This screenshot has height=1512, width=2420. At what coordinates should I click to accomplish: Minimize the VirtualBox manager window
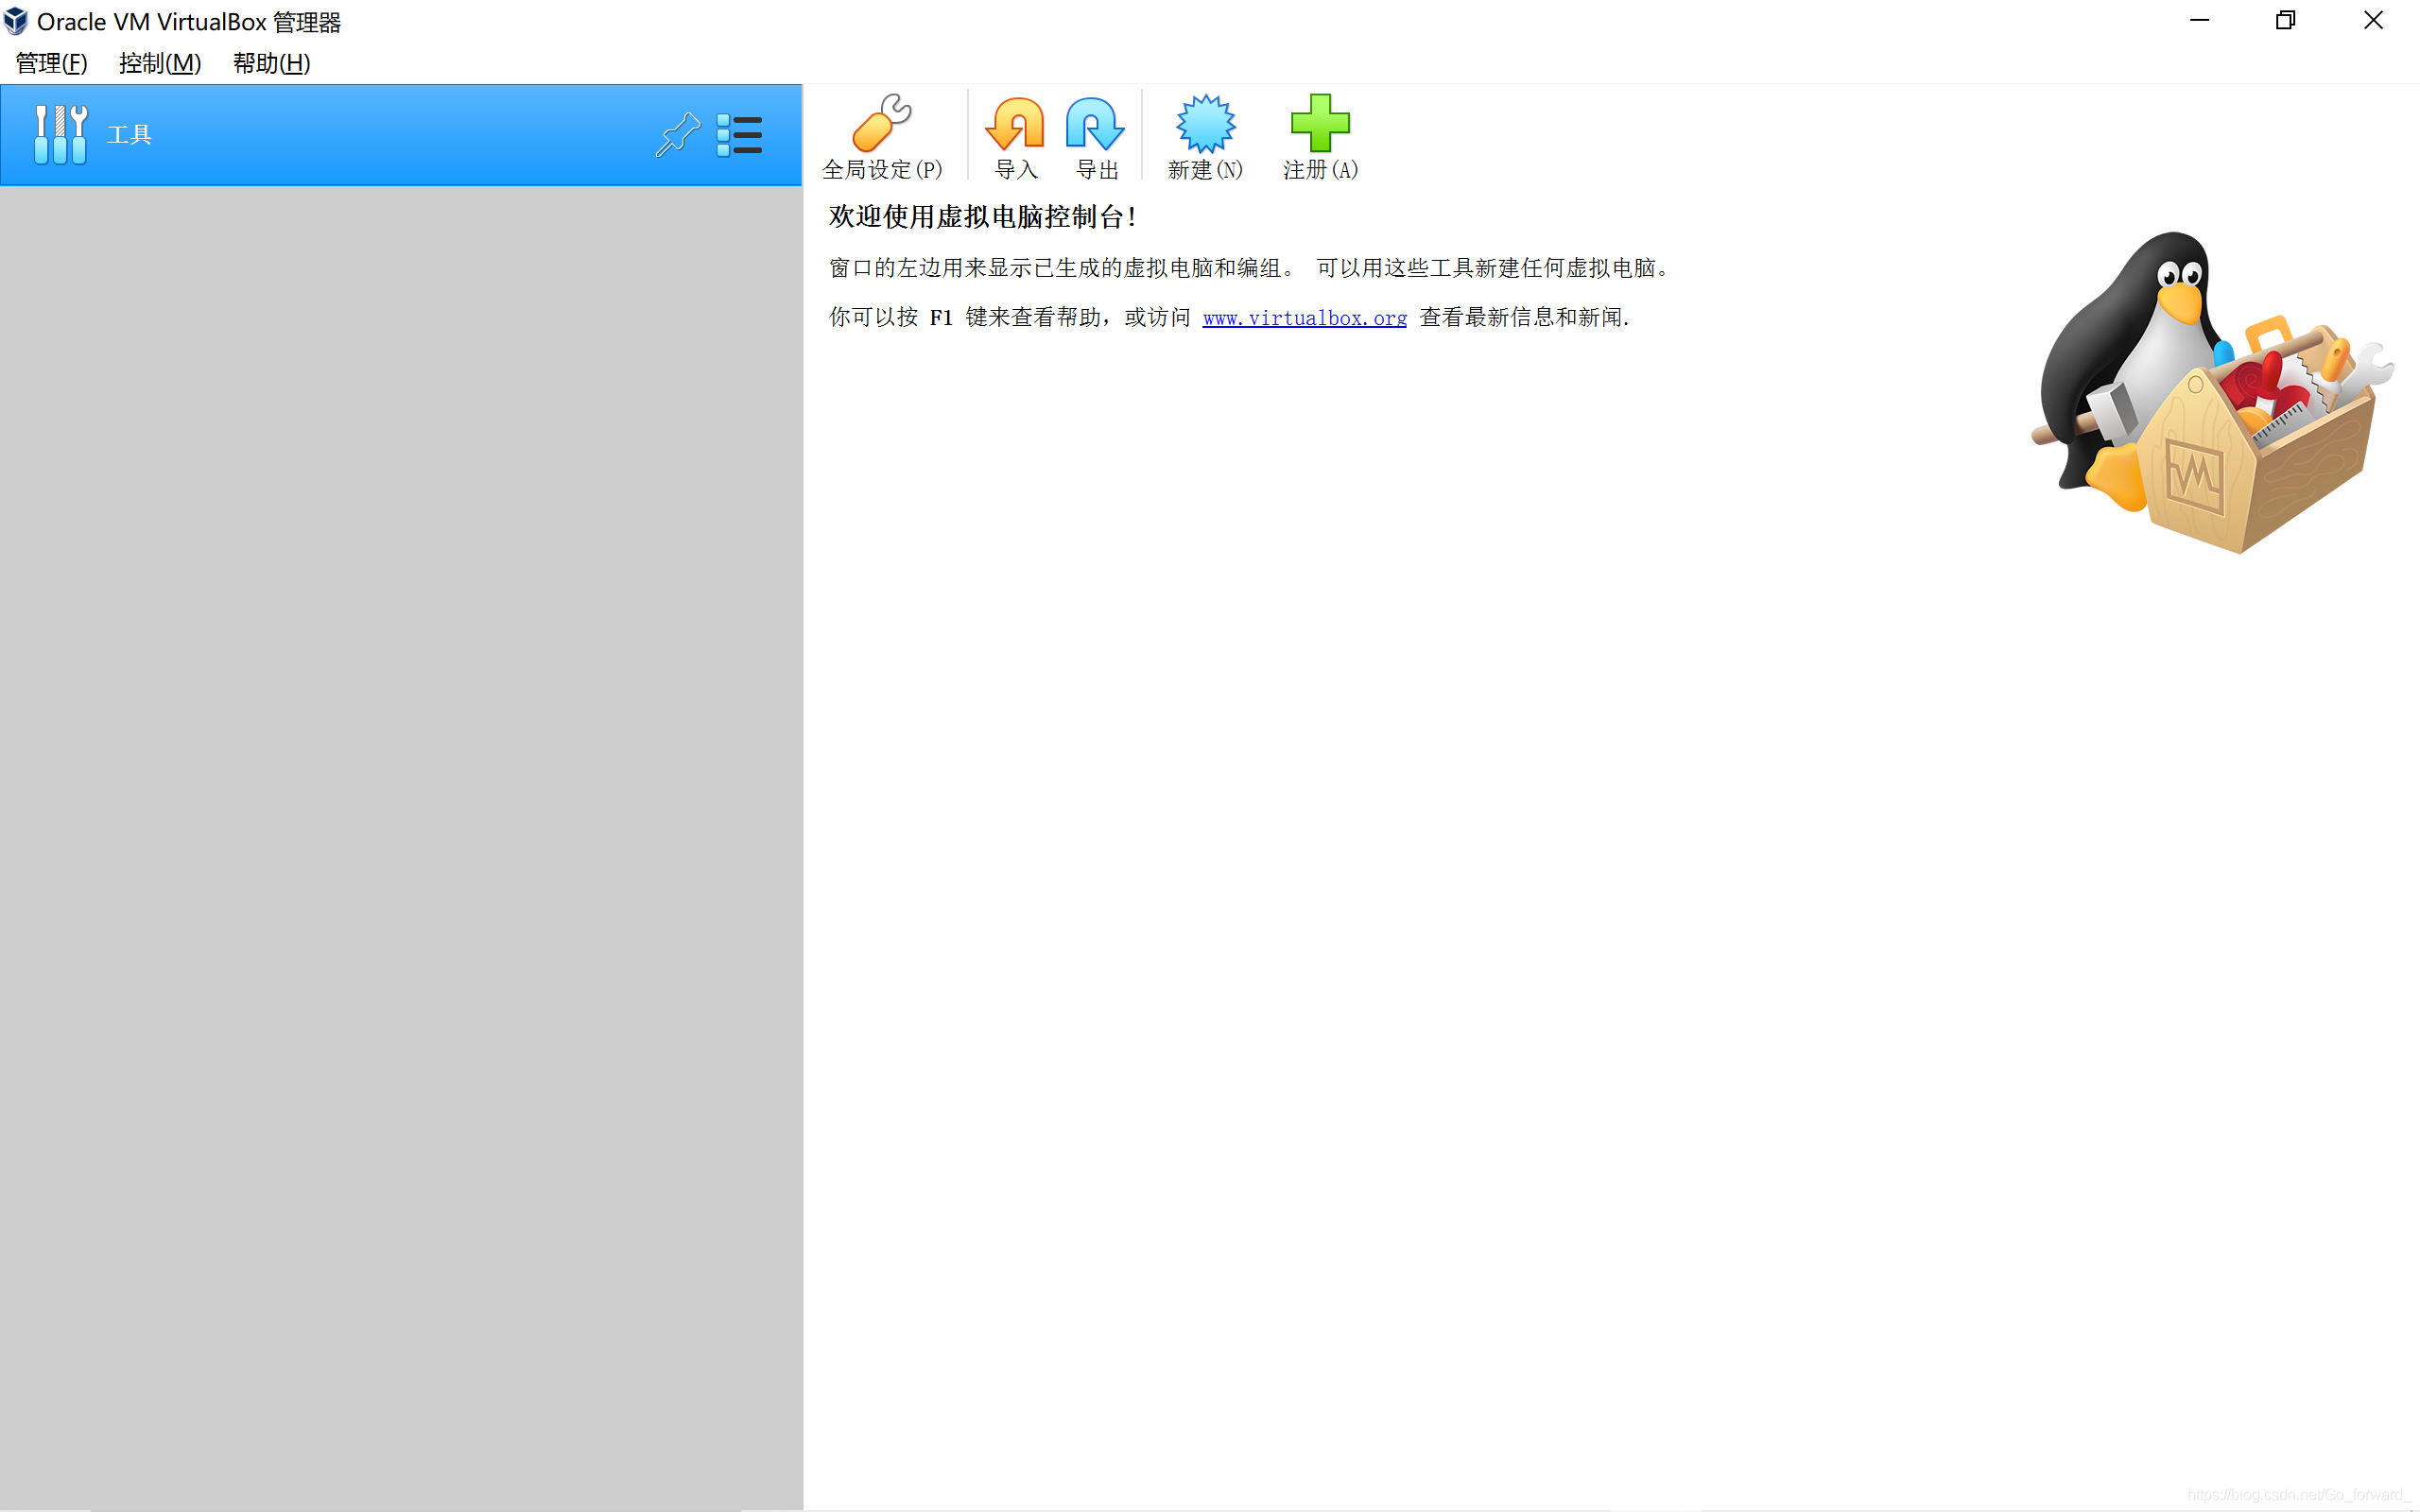click(x=2199, y=21)
